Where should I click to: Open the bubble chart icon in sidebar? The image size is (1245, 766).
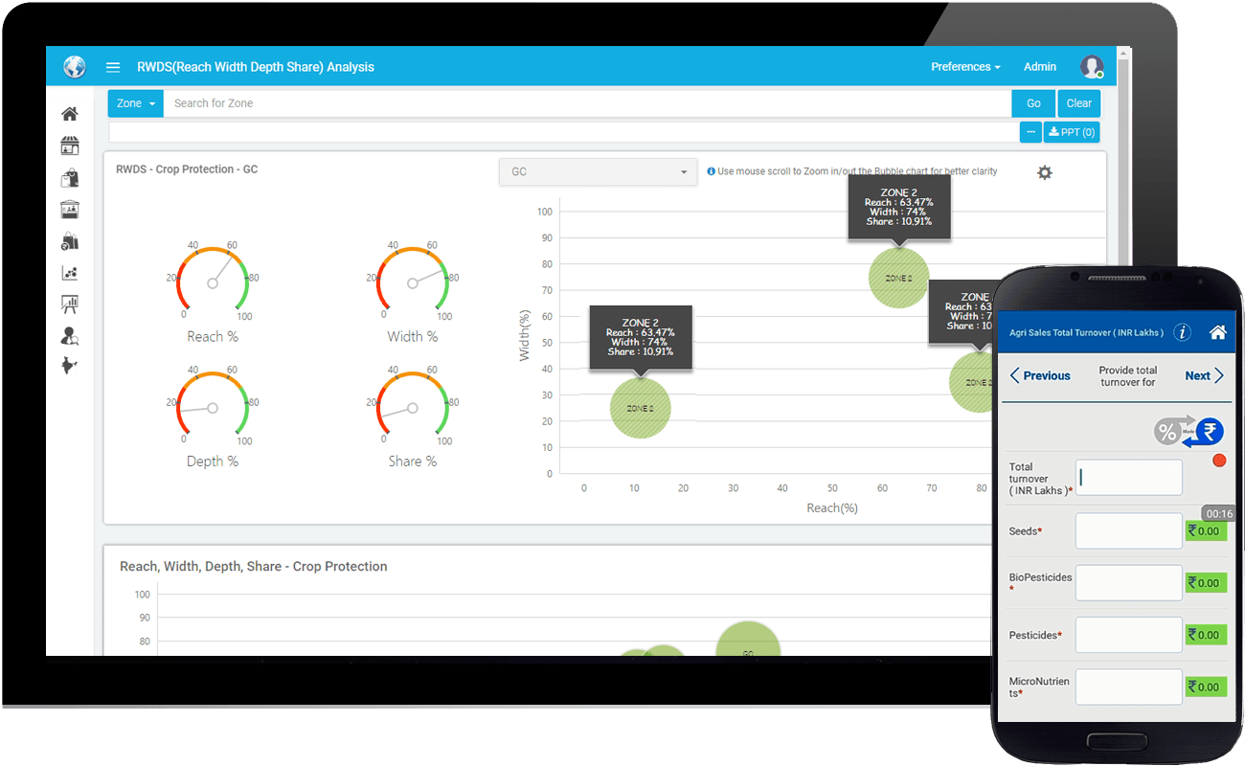[70, 273]
